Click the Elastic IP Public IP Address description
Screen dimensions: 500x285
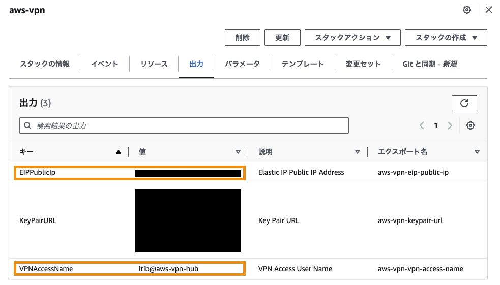[301, 172]
